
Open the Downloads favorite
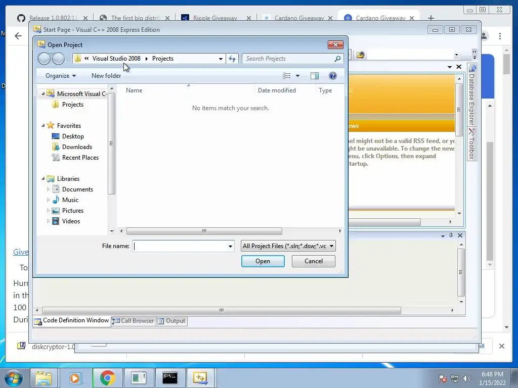pos(77,147)
